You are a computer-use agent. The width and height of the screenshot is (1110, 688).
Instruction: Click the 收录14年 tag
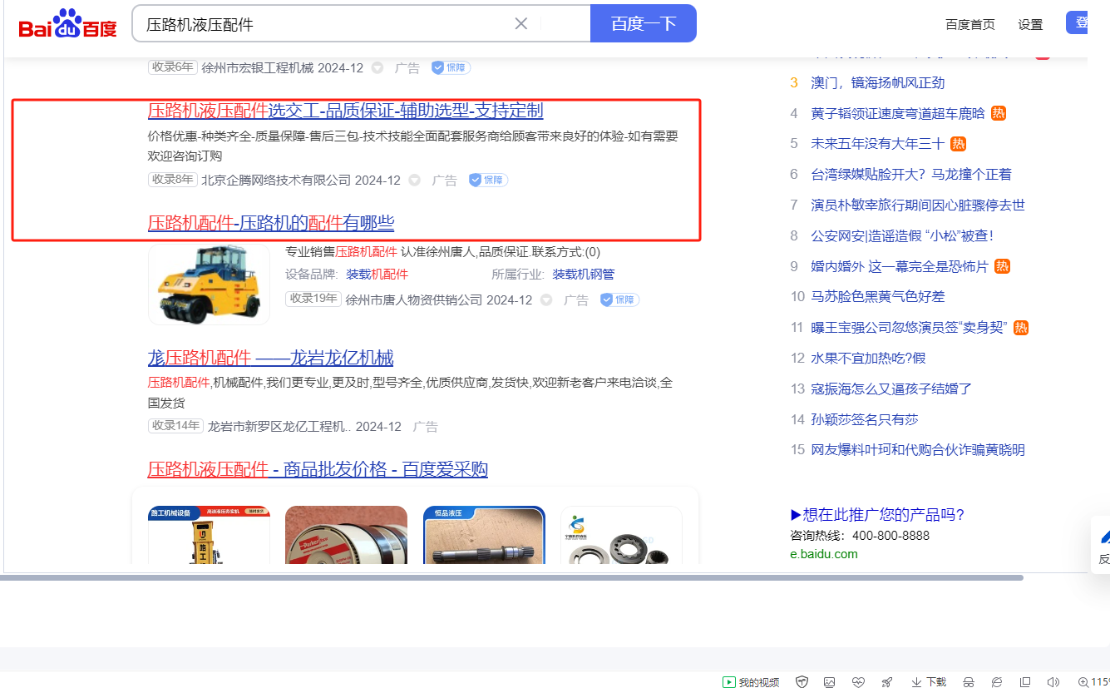click(175, 426)
